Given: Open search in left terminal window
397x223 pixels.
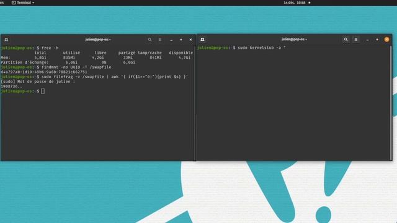Looking at the screenshot, I should pos(149,40).
